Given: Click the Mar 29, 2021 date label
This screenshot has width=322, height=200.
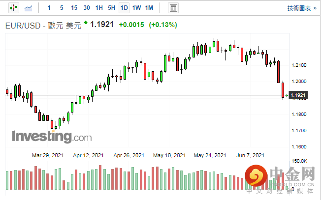Looking at the screenshot, I should click(x=48, y=155).
